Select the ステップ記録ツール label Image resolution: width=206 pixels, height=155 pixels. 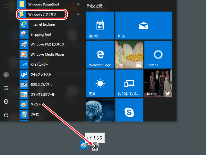[42, 94]
